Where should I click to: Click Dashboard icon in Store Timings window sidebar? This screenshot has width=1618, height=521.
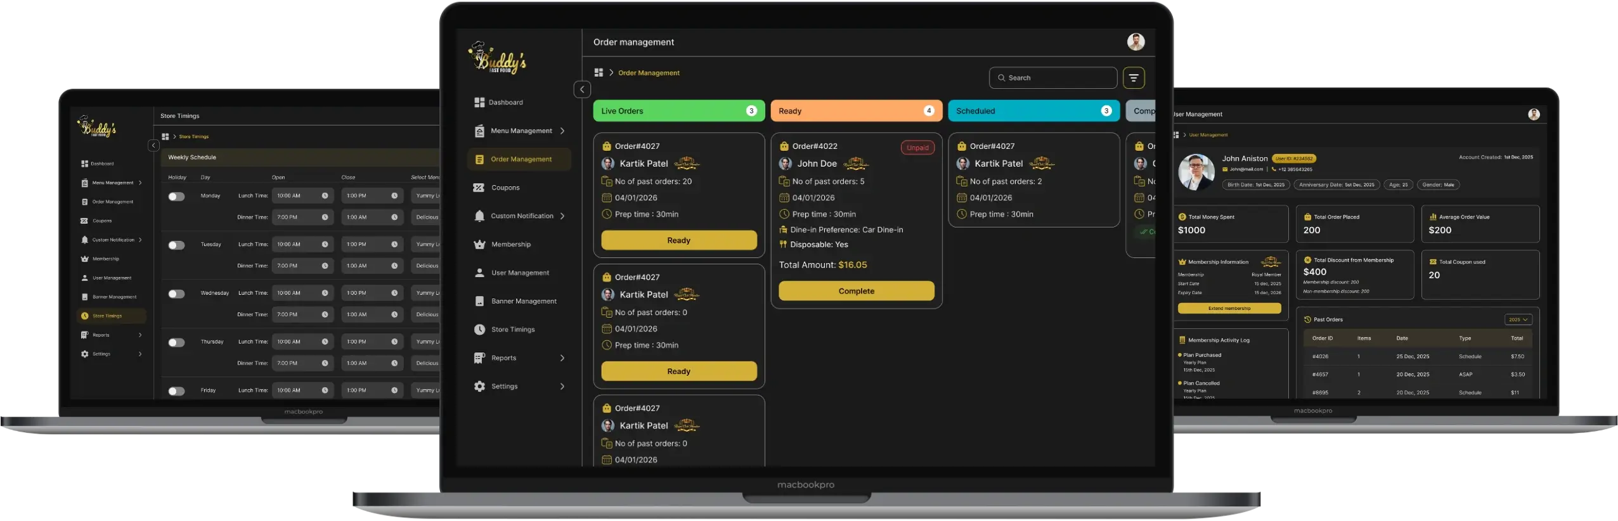coord(84,164)
